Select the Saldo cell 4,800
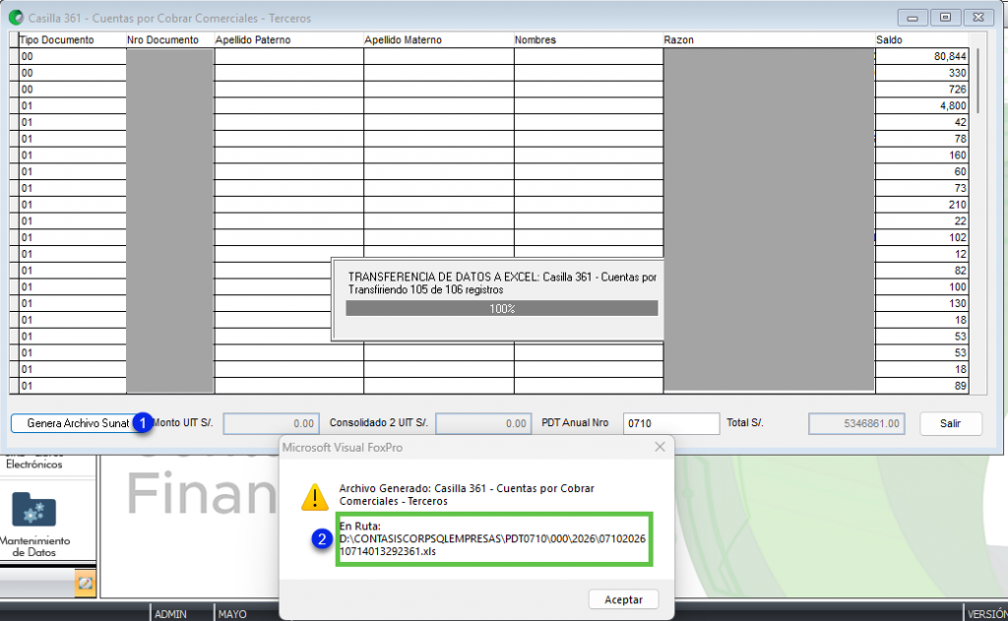Screen dimensions: 1008x621 coord(921,106)
